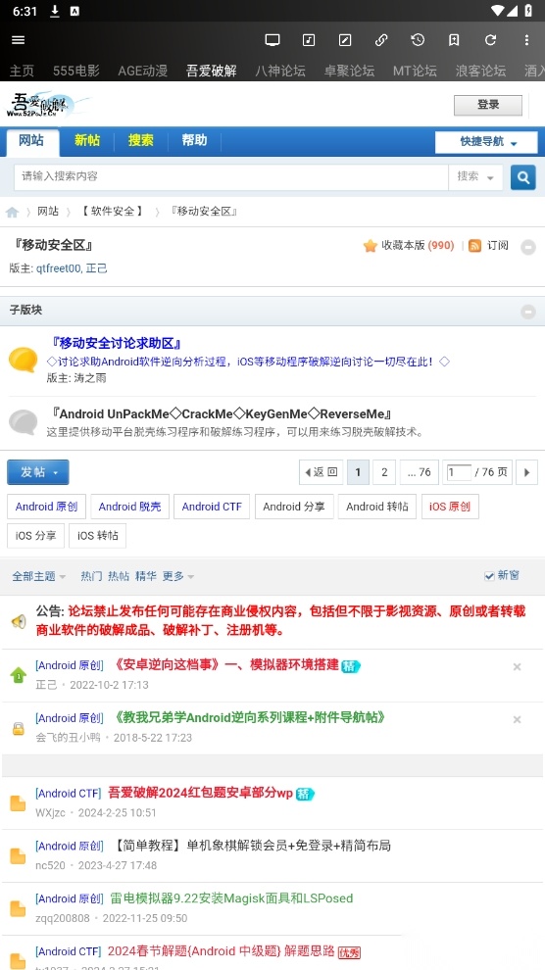Collapse the 移动安全区 header section
The height and width of the screenshot is (970, 545).
click(x=528, y=248)
